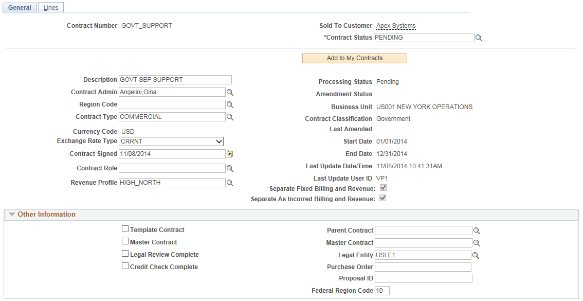Check the Credit Check Complete box
583x301 pixels.
(x=125, y=267)
